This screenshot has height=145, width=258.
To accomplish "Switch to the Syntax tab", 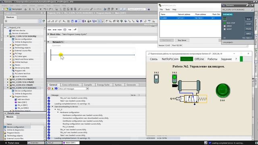I will [x=118, y=85].
